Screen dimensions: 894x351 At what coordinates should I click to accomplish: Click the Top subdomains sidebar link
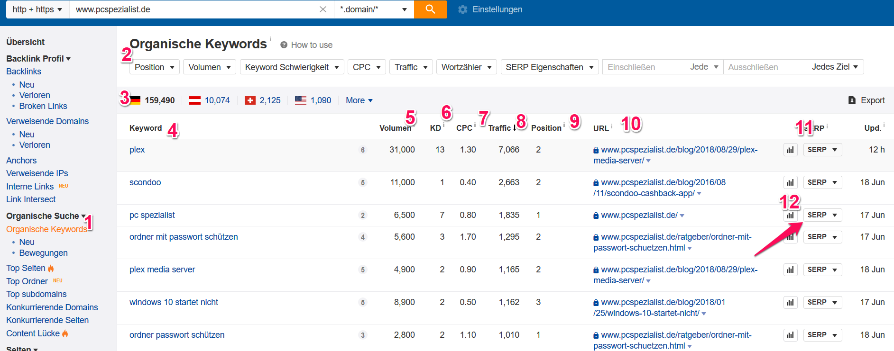[37, 294]
